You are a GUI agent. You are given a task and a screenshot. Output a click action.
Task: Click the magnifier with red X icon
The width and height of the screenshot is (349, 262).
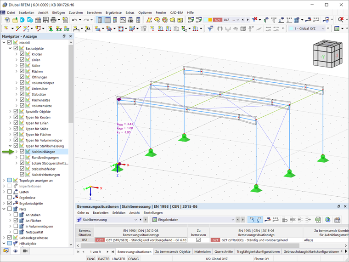[341, 20]
